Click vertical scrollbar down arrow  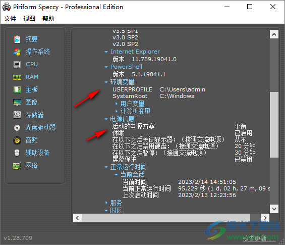[x=274, y=209]
